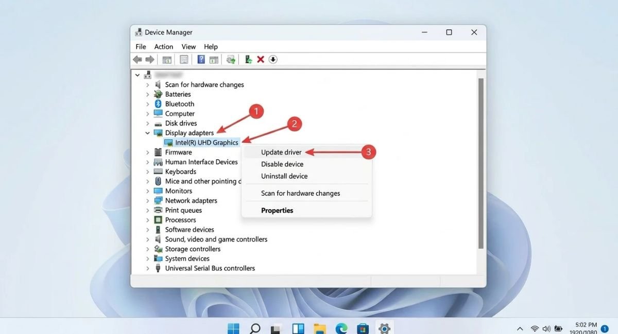Click the Monitors category icon
This screenshot has height=334, width=618.
(158, 191)
